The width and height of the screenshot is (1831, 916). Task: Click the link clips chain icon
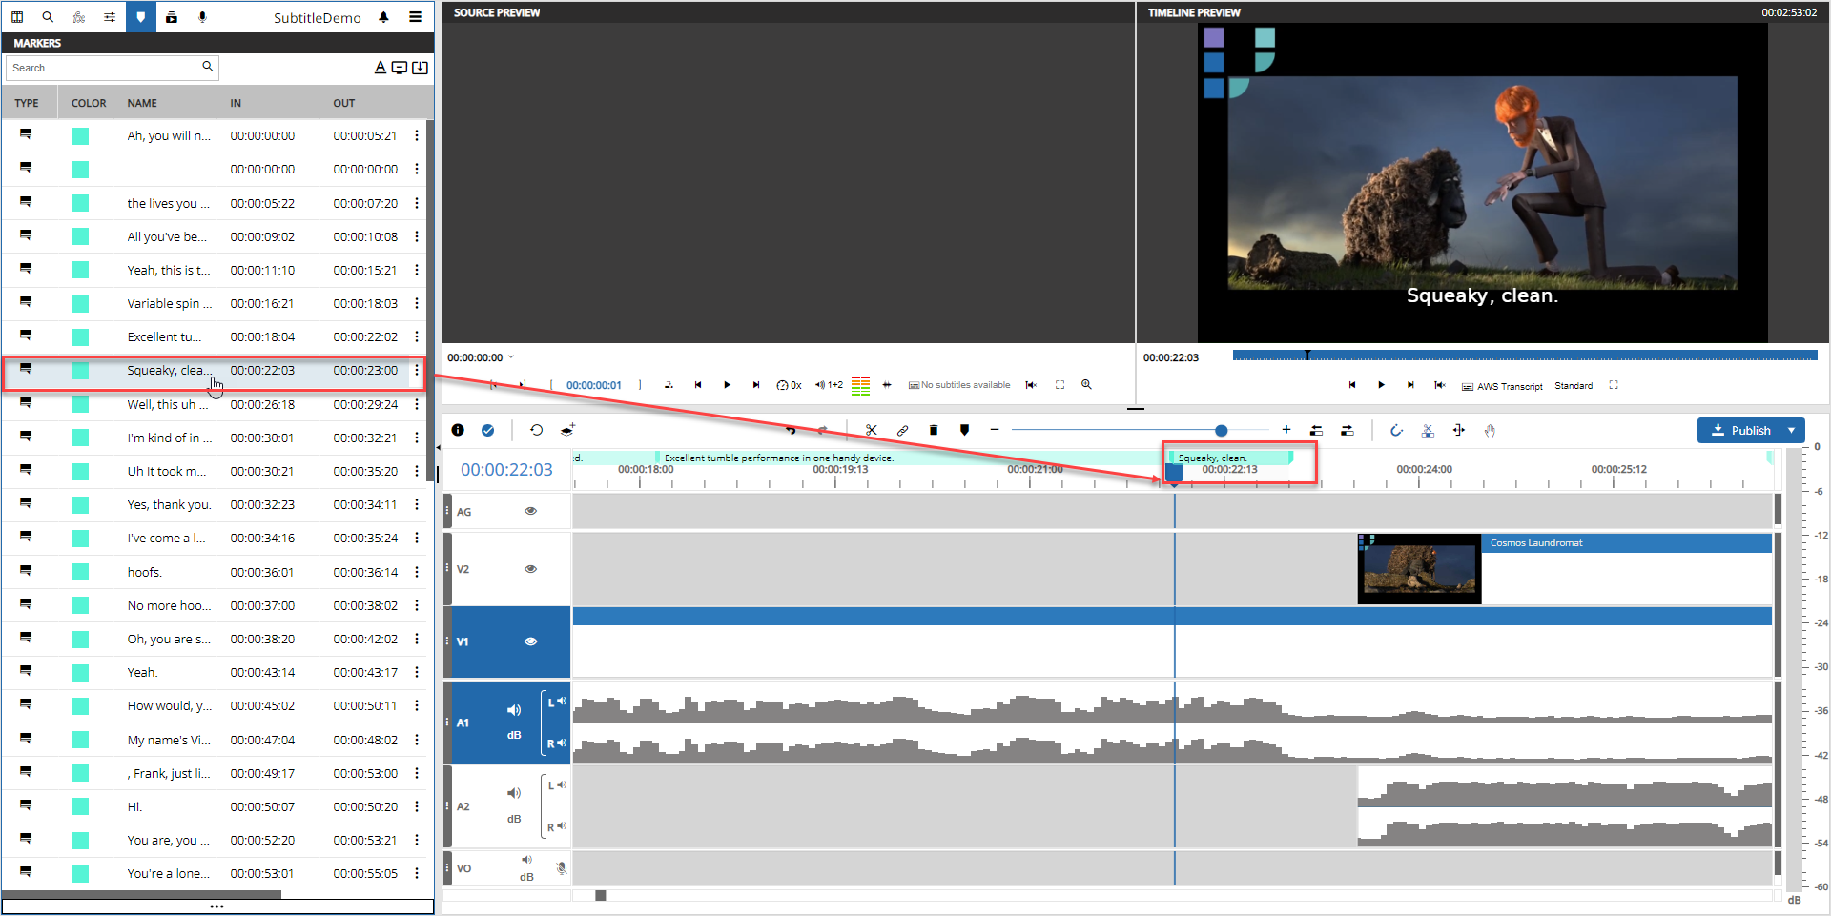(902, 431)
